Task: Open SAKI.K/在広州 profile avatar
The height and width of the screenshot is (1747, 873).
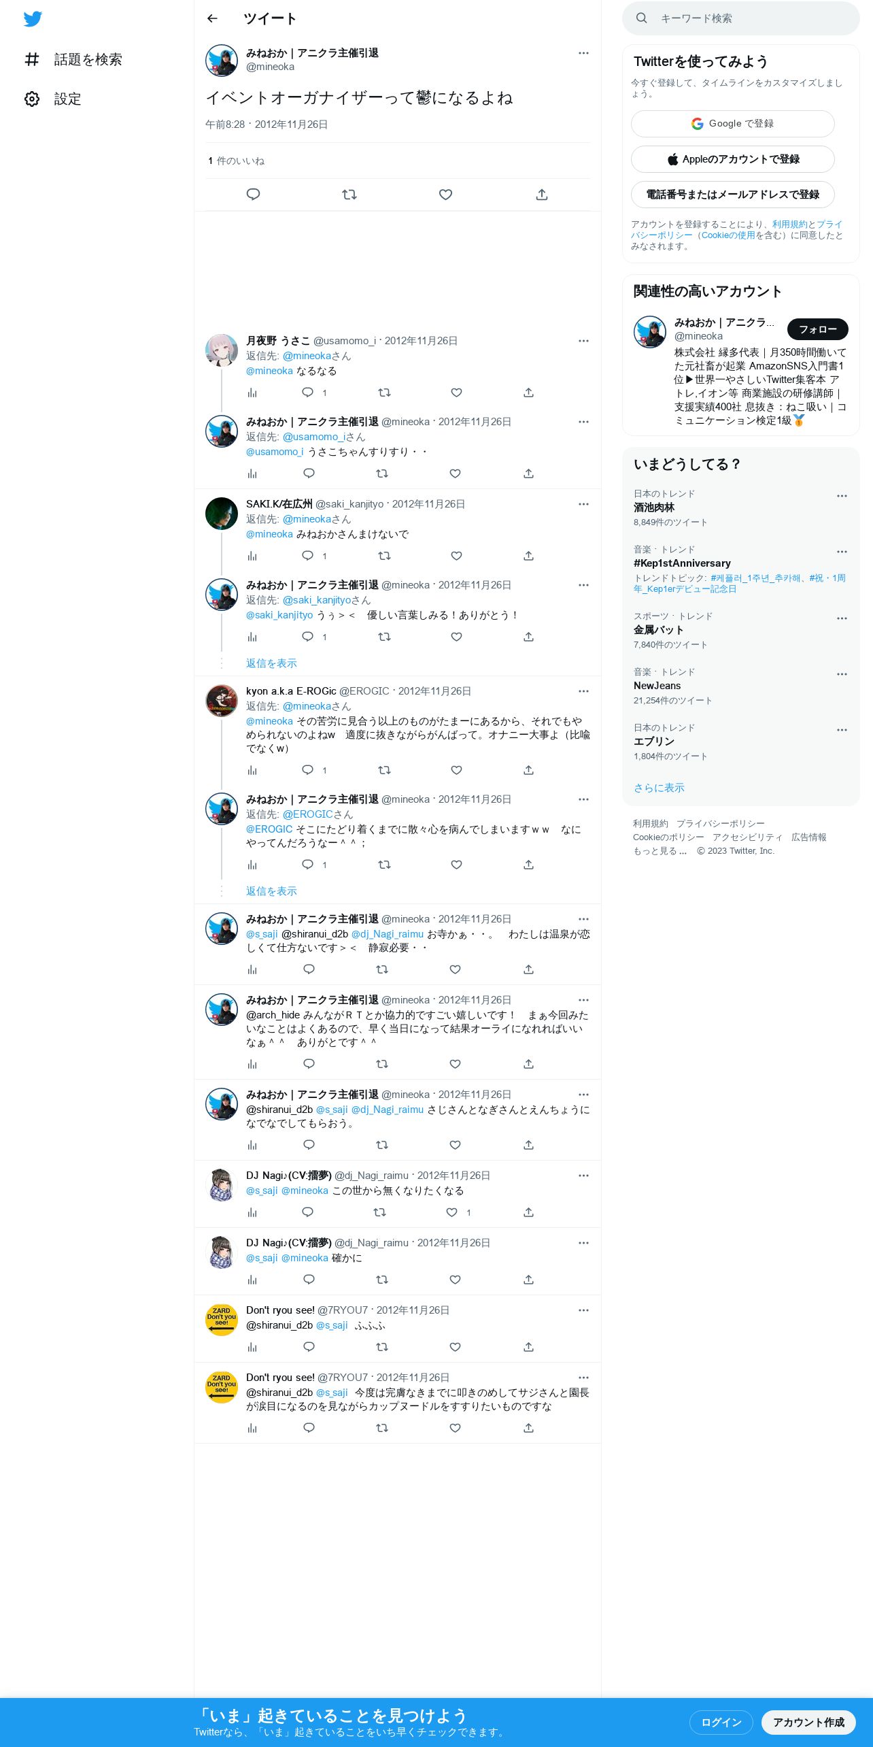Action: (222, 514)
